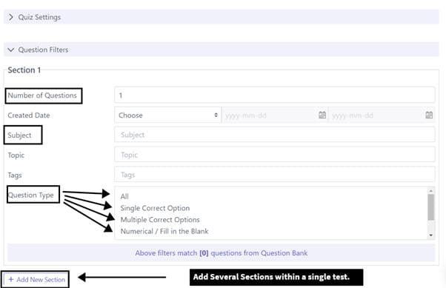Viewport: 446px width, 288px height.
Task: Open first date field calendar icon
Action: pyautogui.click(x=322, y=115)
